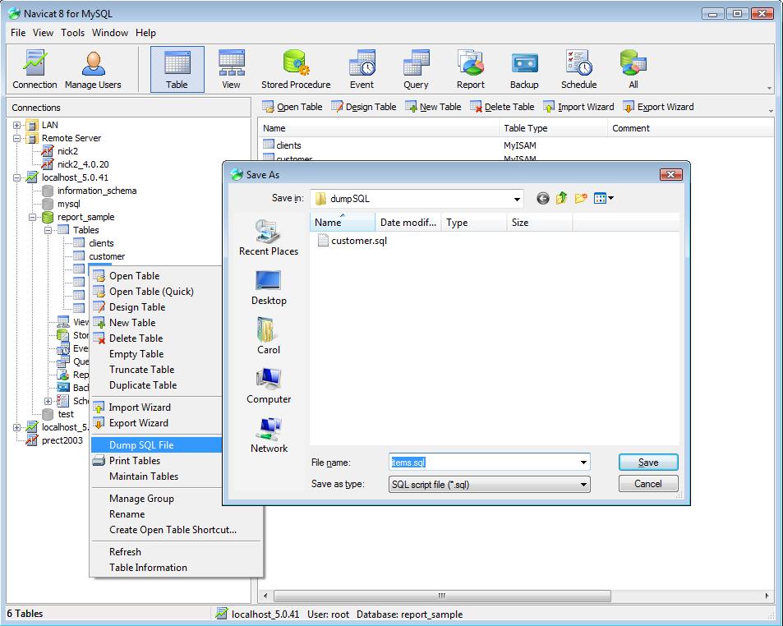Close the Save As dialog
The image size is (783, 626).
tap(670, 174)
